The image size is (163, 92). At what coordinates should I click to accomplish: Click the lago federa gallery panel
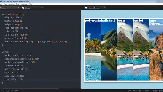click(x=156, y=50)
